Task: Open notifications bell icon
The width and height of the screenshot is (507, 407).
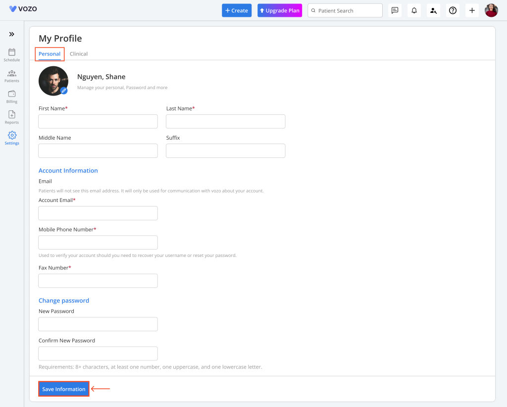Action: coord(414,10)
